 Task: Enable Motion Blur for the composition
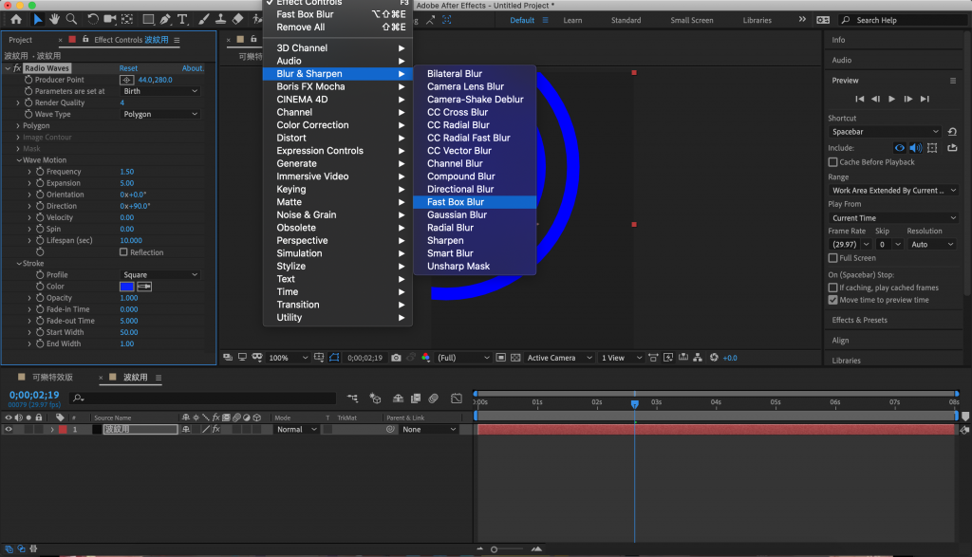coord(433,399)
